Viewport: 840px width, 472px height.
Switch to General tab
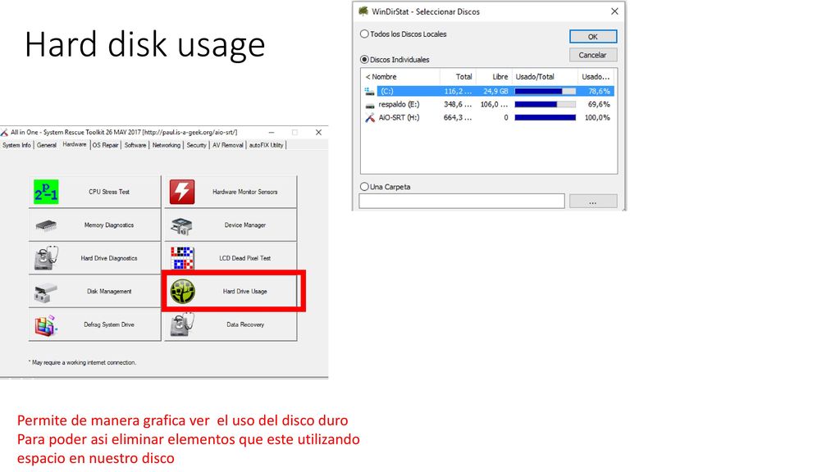(x=47, y=145)
